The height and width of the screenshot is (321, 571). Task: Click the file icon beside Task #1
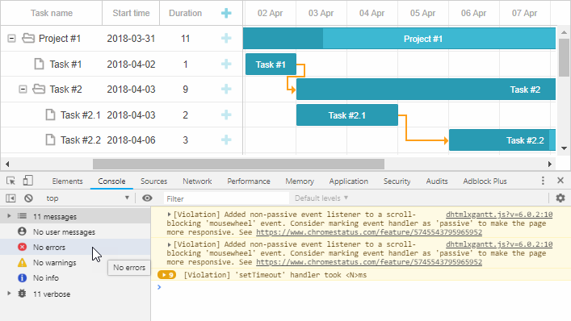pyautogui.click(x=39, y=64)
